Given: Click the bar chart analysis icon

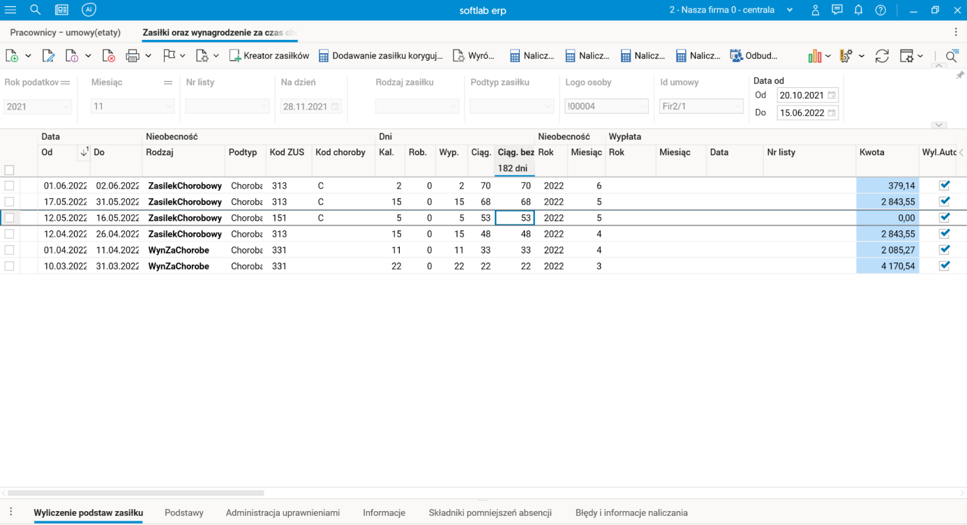Looking at the screenshot, I should point(815,56).
